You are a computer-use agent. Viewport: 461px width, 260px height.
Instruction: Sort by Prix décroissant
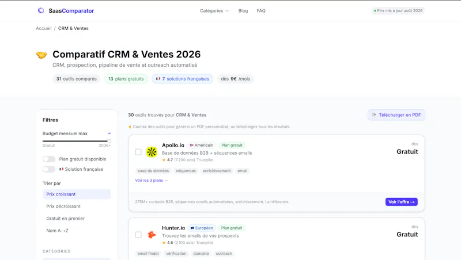tap(77, 207)
